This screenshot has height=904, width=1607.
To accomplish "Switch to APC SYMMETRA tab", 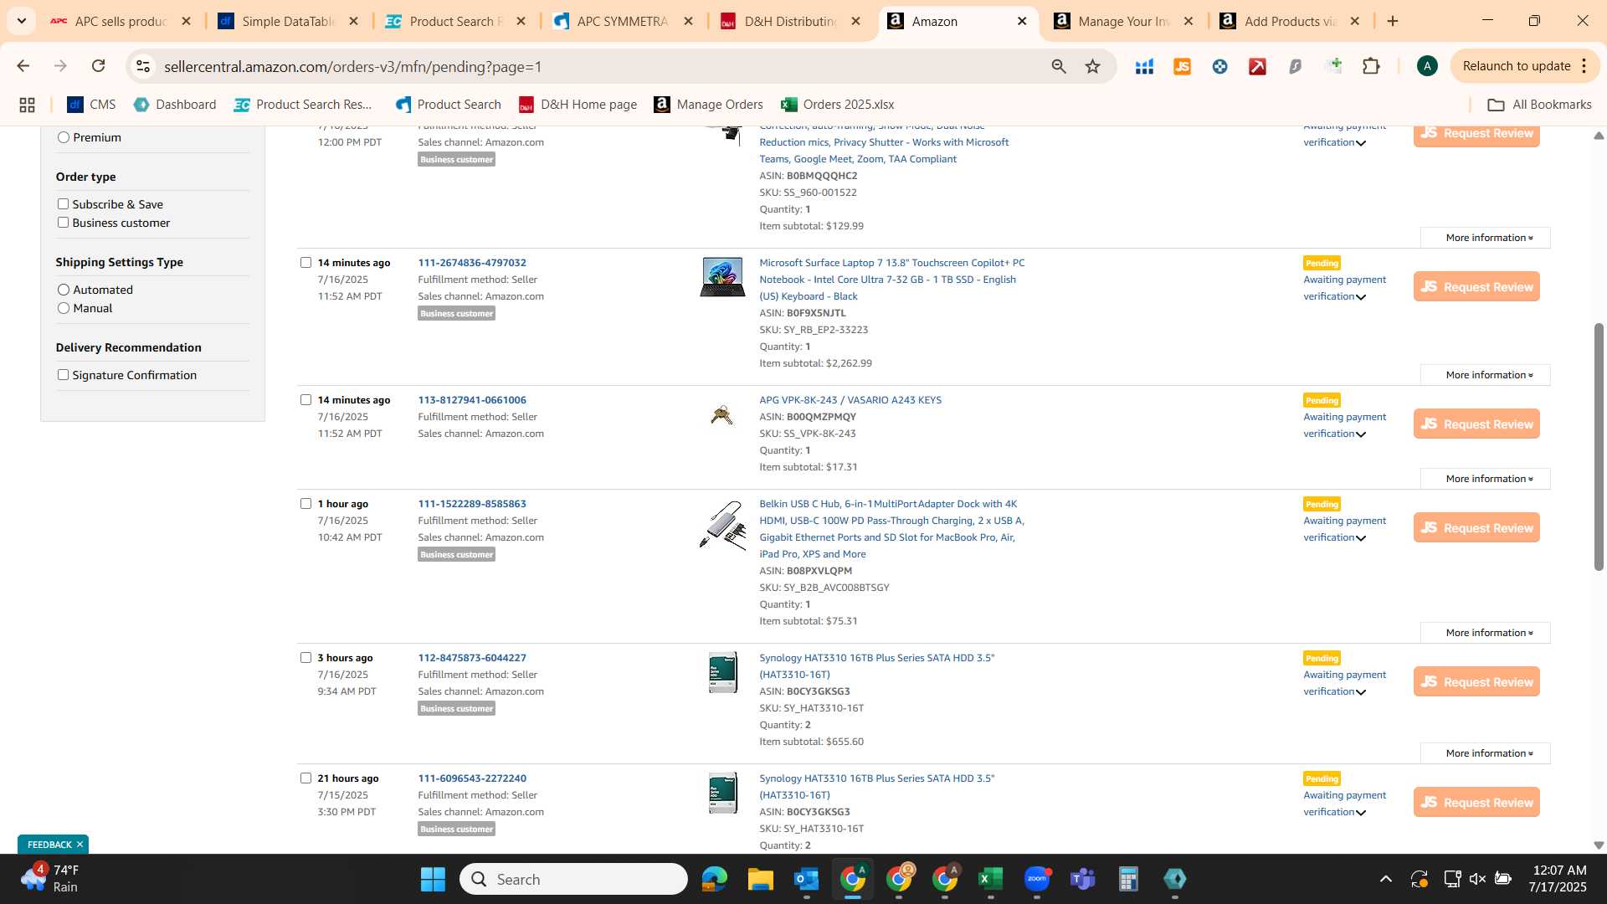I will 623,21.
